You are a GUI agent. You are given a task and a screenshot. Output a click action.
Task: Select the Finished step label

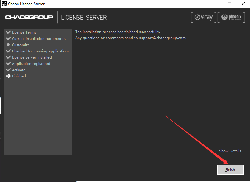(x=19, y=76)
